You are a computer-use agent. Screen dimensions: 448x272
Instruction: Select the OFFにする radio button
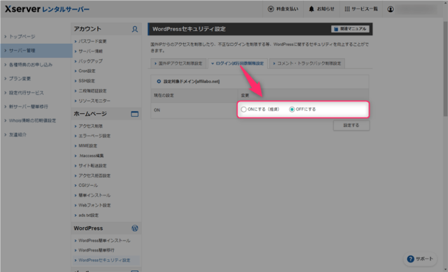[292, 109]
